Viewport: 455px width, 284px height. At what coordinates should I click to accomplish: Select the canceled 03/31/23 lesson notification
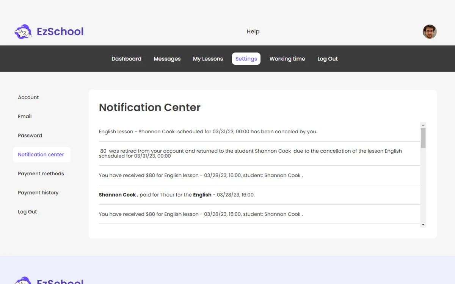pyautogui.click(x=259, y=131)
